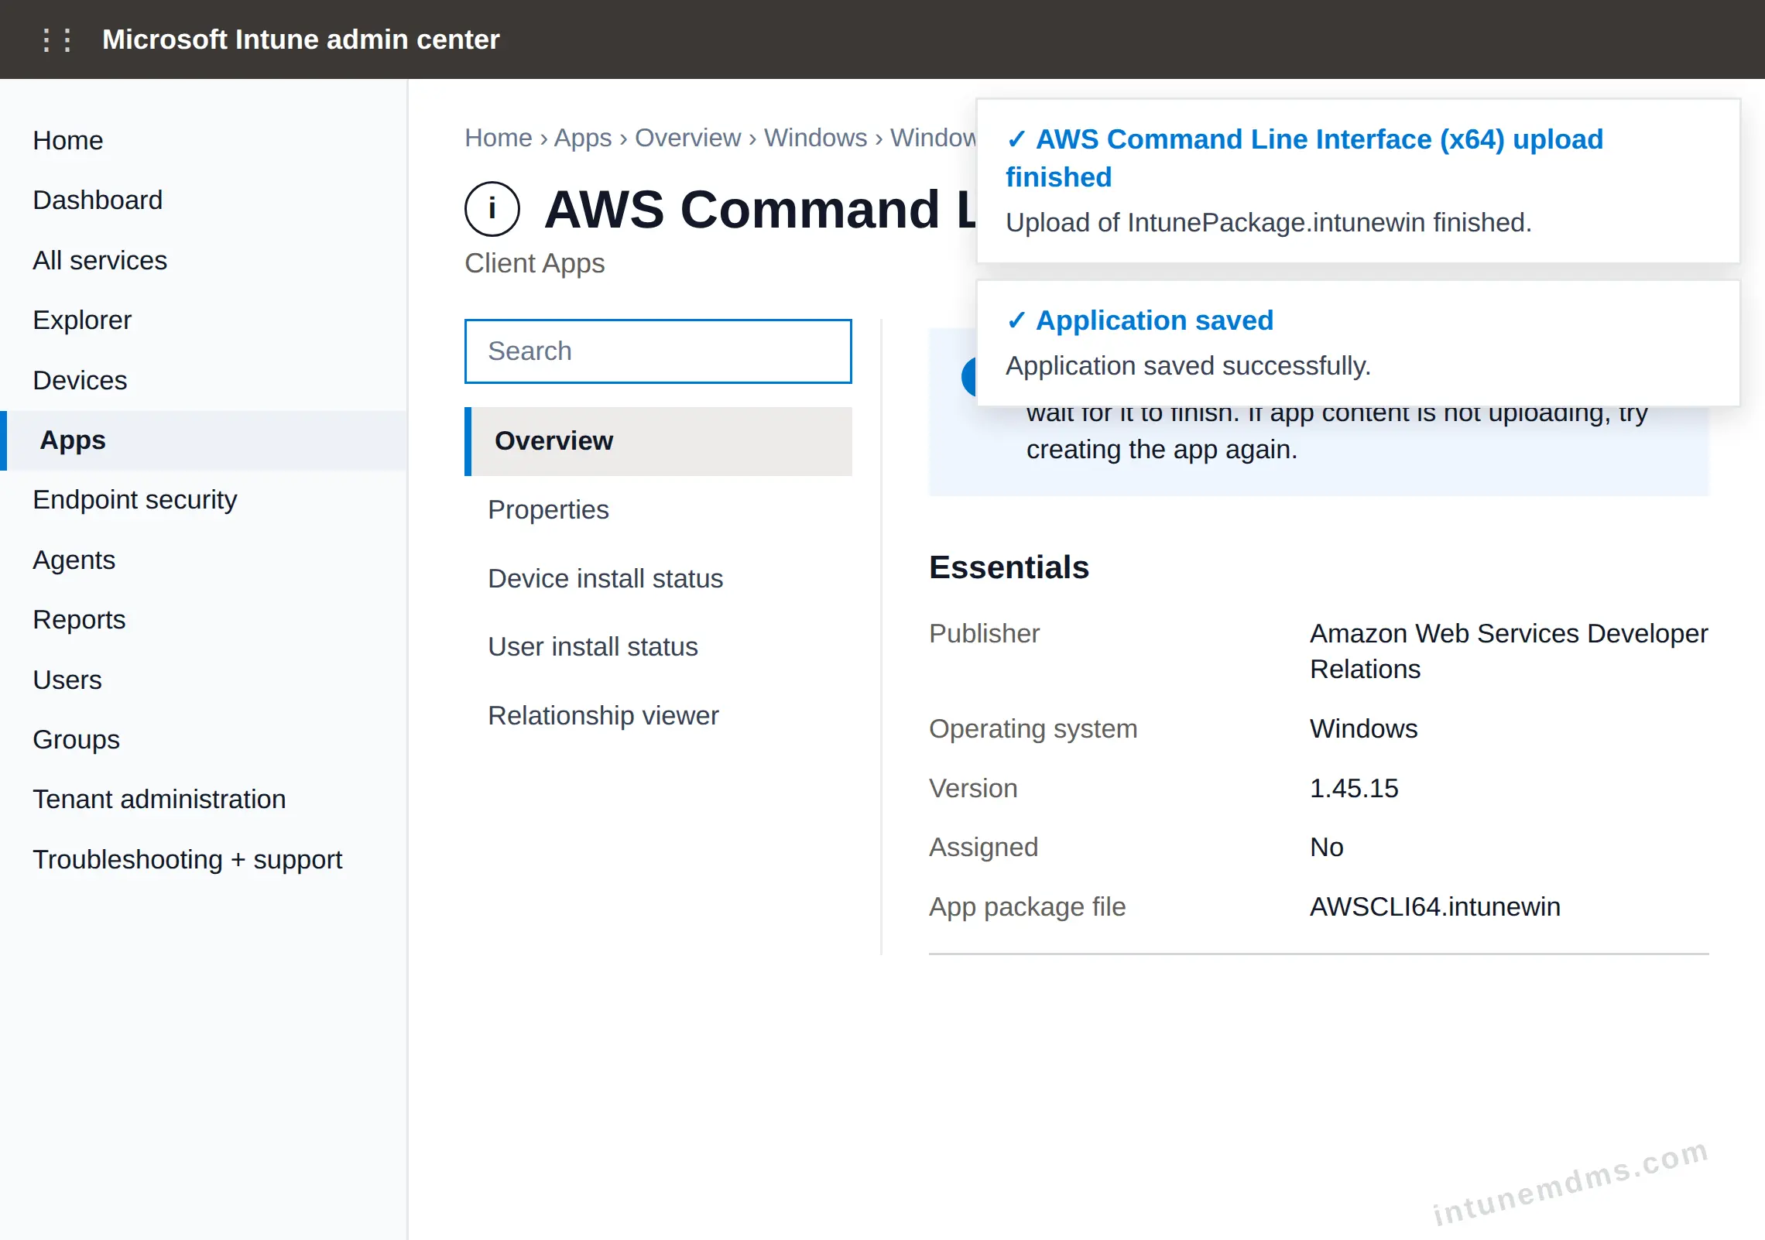Click the Search input field
1765x1240 pixels.
point(658,351)
